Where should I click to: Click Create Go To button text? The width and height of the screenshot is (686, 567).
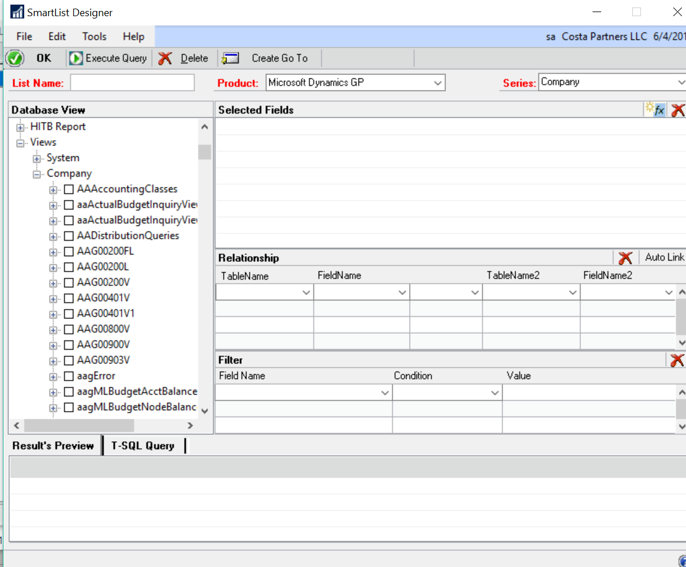(280, 58)
